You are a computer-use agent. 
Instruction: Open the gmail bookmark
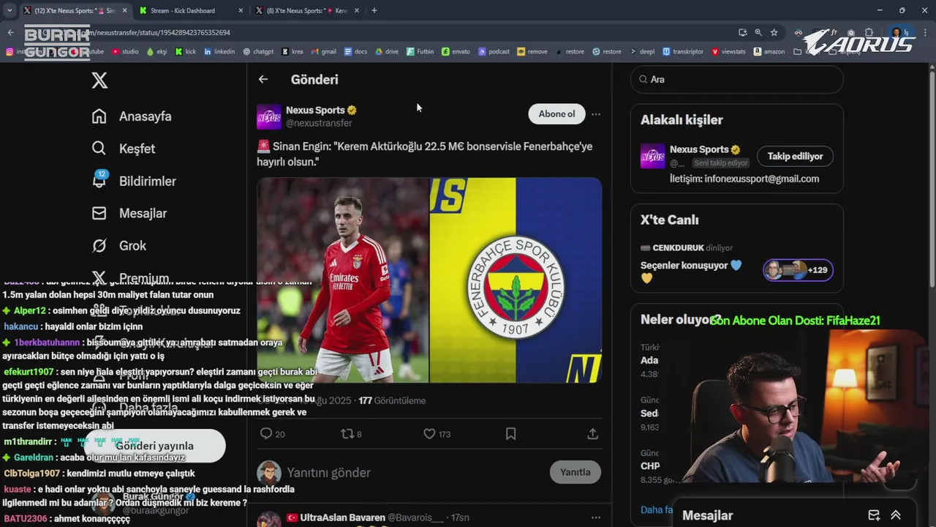[323, 52]
